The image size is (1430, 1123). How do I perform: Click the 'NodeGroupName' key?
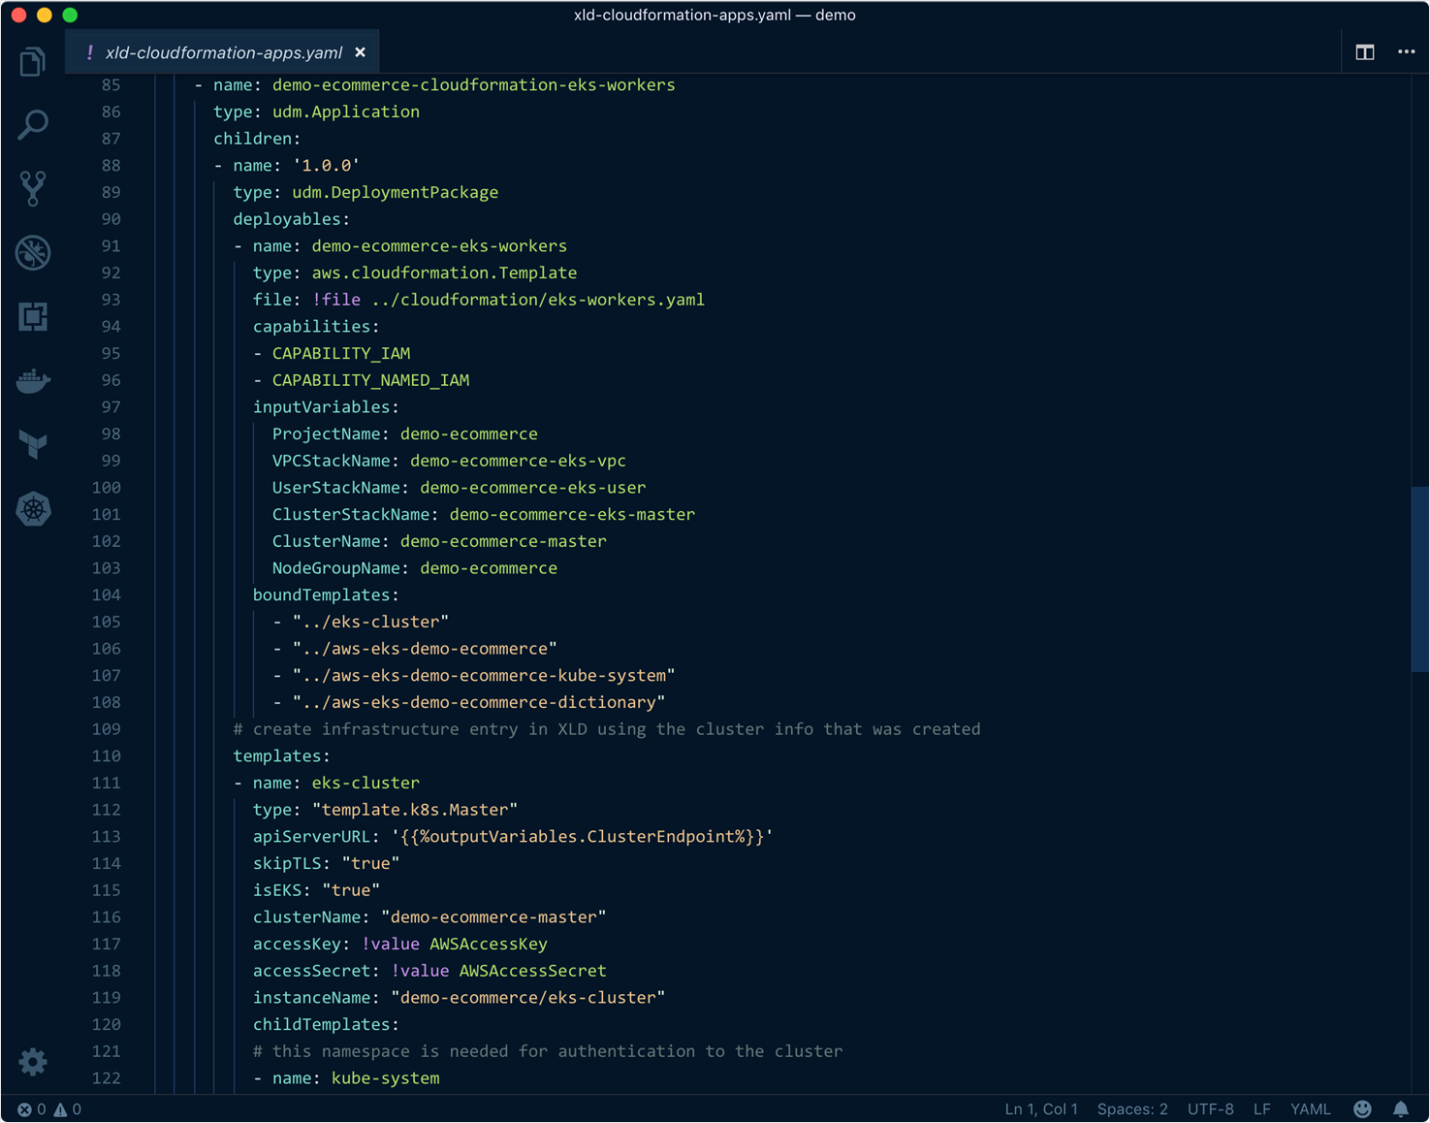pos(336,568)
